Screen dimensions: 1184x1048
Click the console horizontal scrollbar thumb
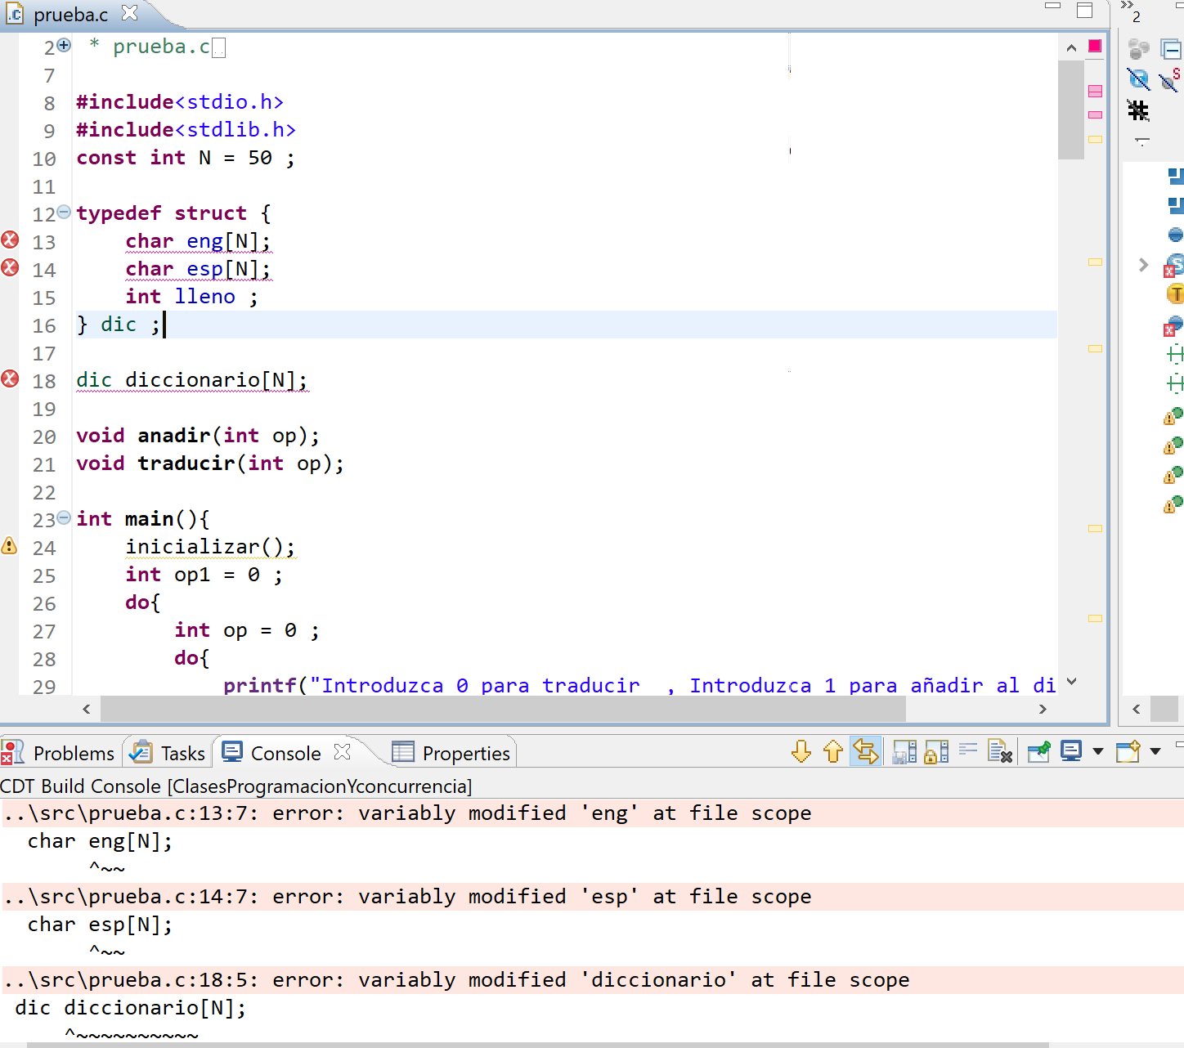[537, 1045]
